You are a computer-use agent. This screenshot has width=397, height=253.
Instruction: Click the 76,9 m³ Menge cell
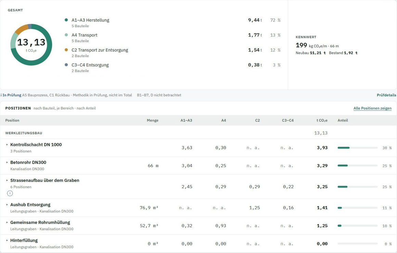(x=149, y=208)
